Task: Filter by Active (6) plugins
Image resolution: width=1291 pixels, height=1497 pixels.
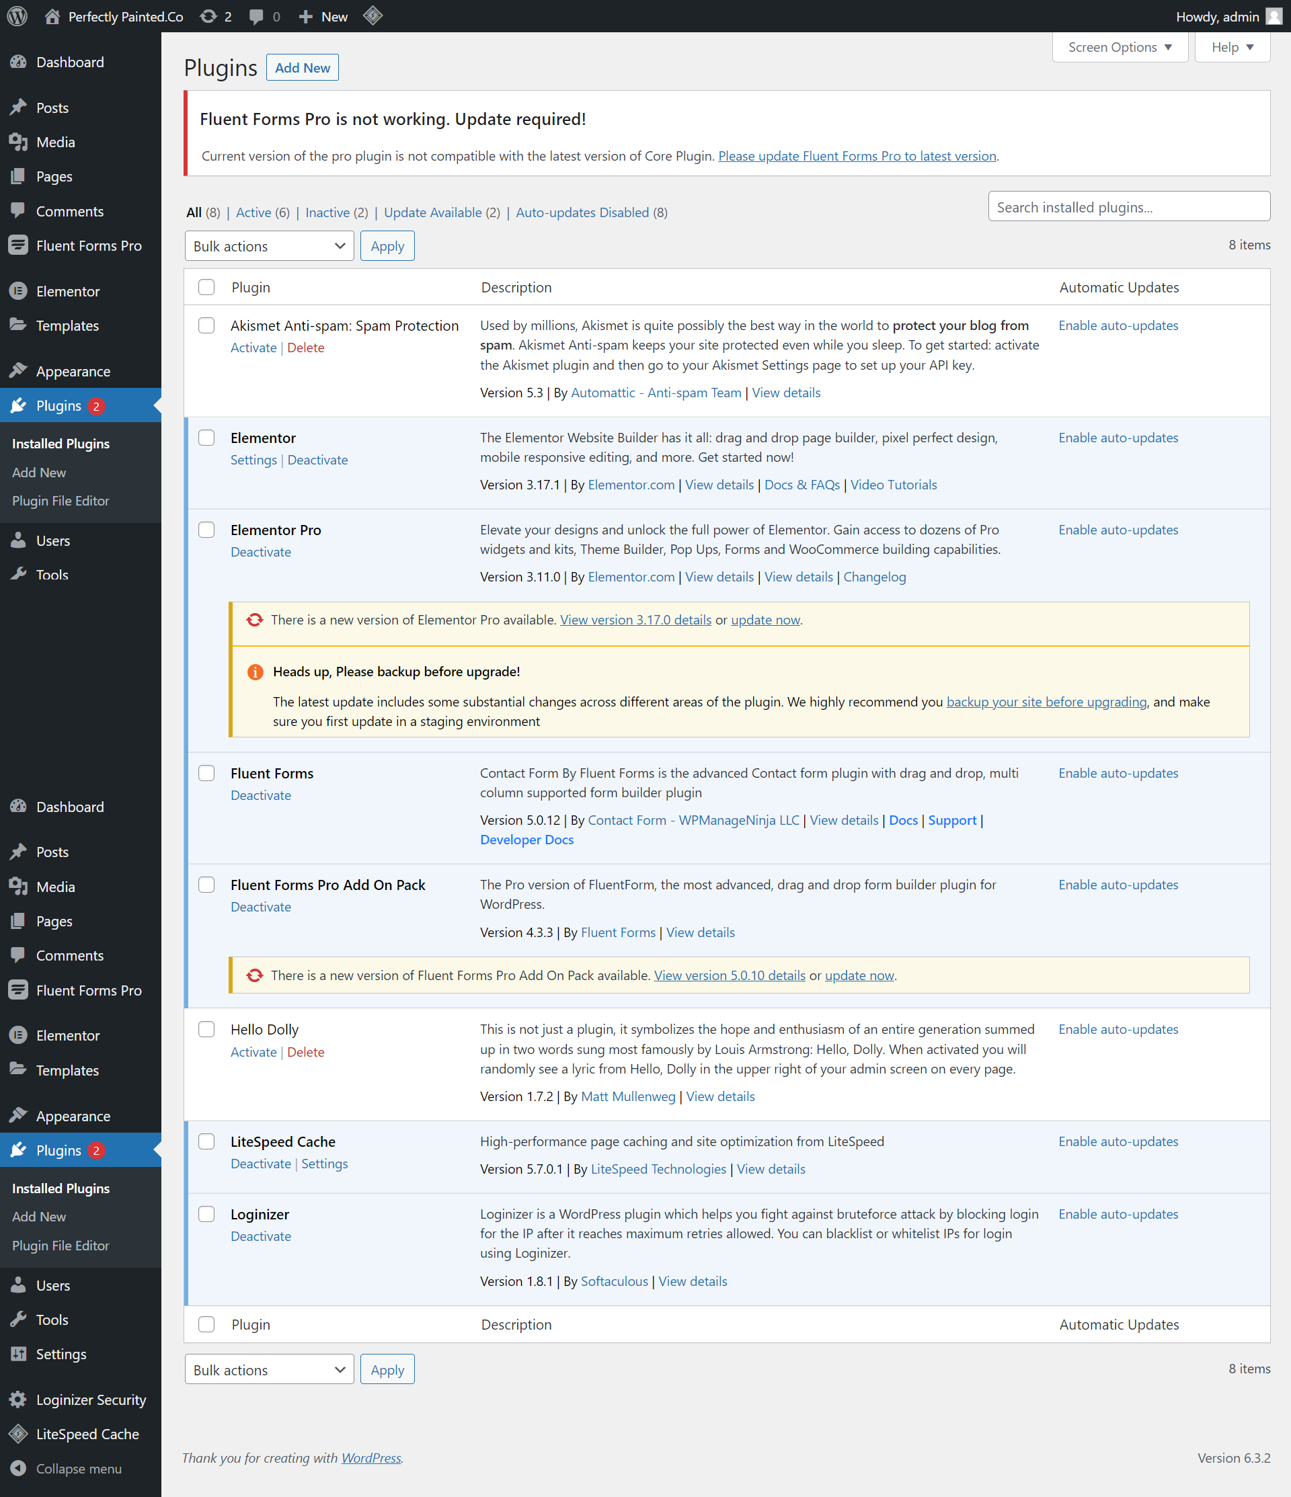Action: coord(262,212)
